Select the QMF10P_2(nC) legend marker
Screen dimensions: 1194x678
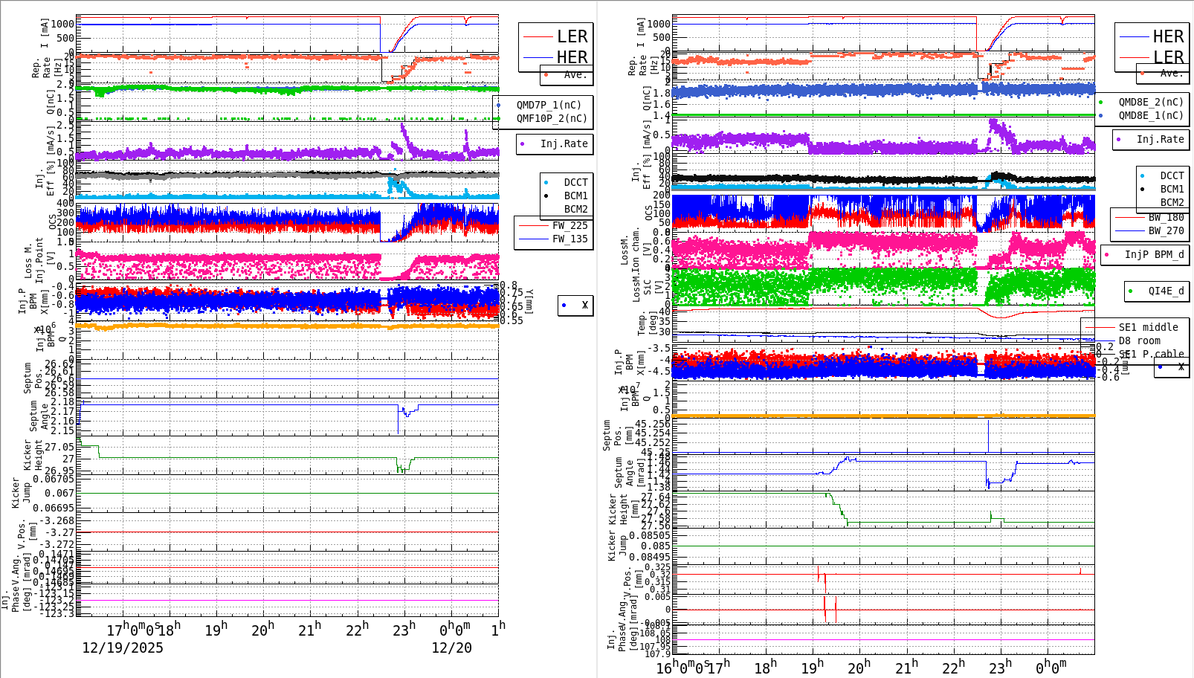tap(500, 117)
